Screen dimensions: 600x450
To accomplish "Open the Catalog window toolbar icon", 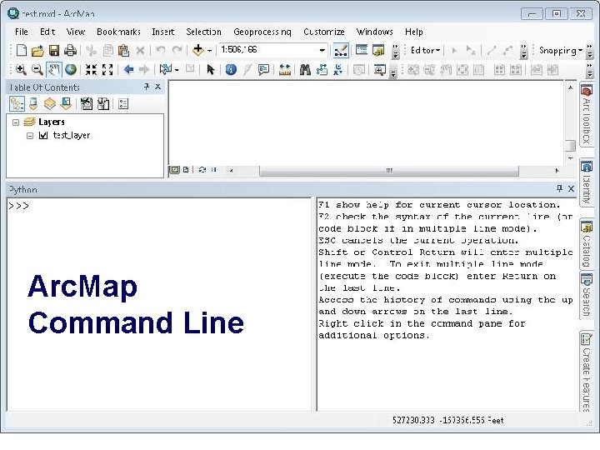I will click(378, 50).
